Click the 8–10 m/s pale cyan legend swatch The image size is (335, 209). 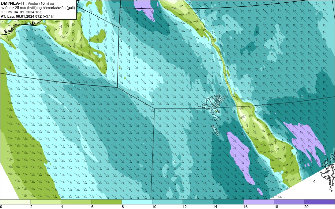coord(137,202)
